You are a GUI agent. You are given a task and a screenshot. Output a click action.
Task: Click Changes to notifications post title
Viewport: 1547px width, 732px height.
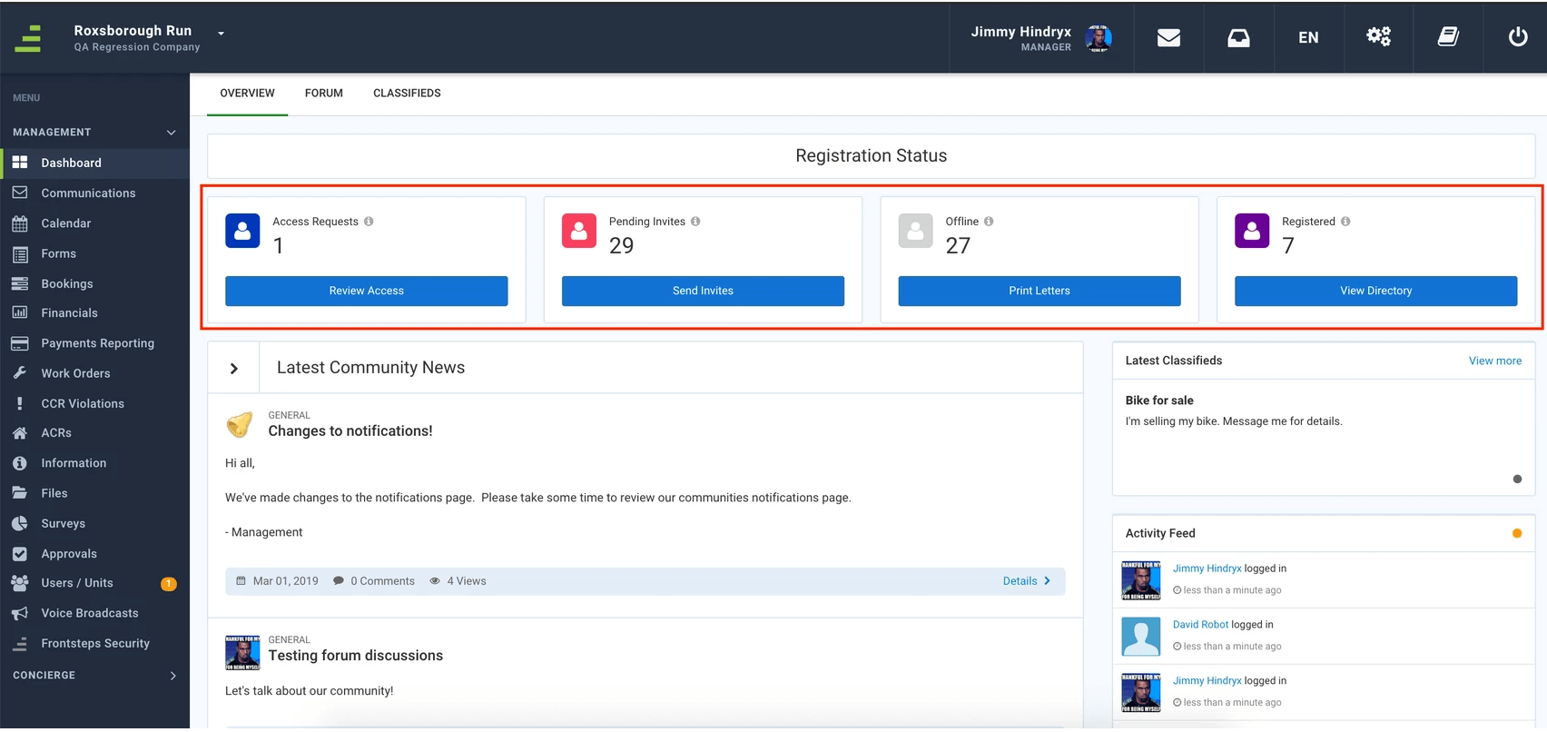coord(350,431)
